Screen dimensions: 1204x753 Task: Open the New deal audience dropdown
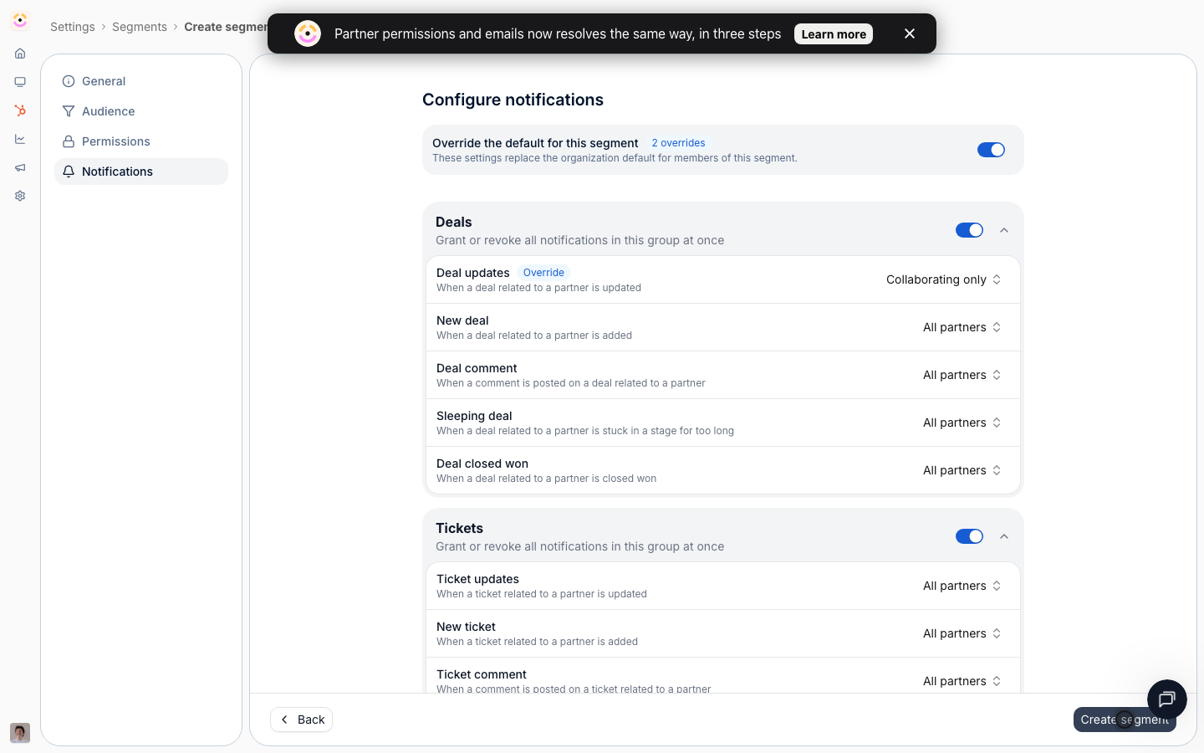point(962,327)
